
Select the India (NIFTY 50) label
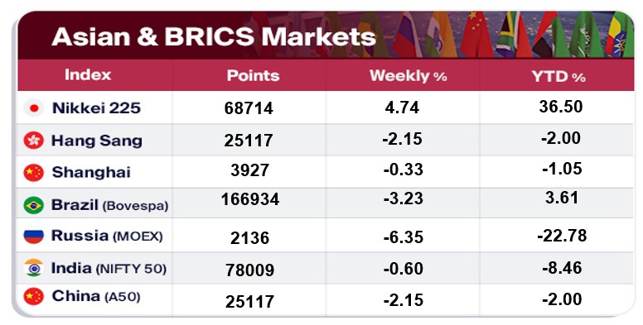(x=109, y=269)
